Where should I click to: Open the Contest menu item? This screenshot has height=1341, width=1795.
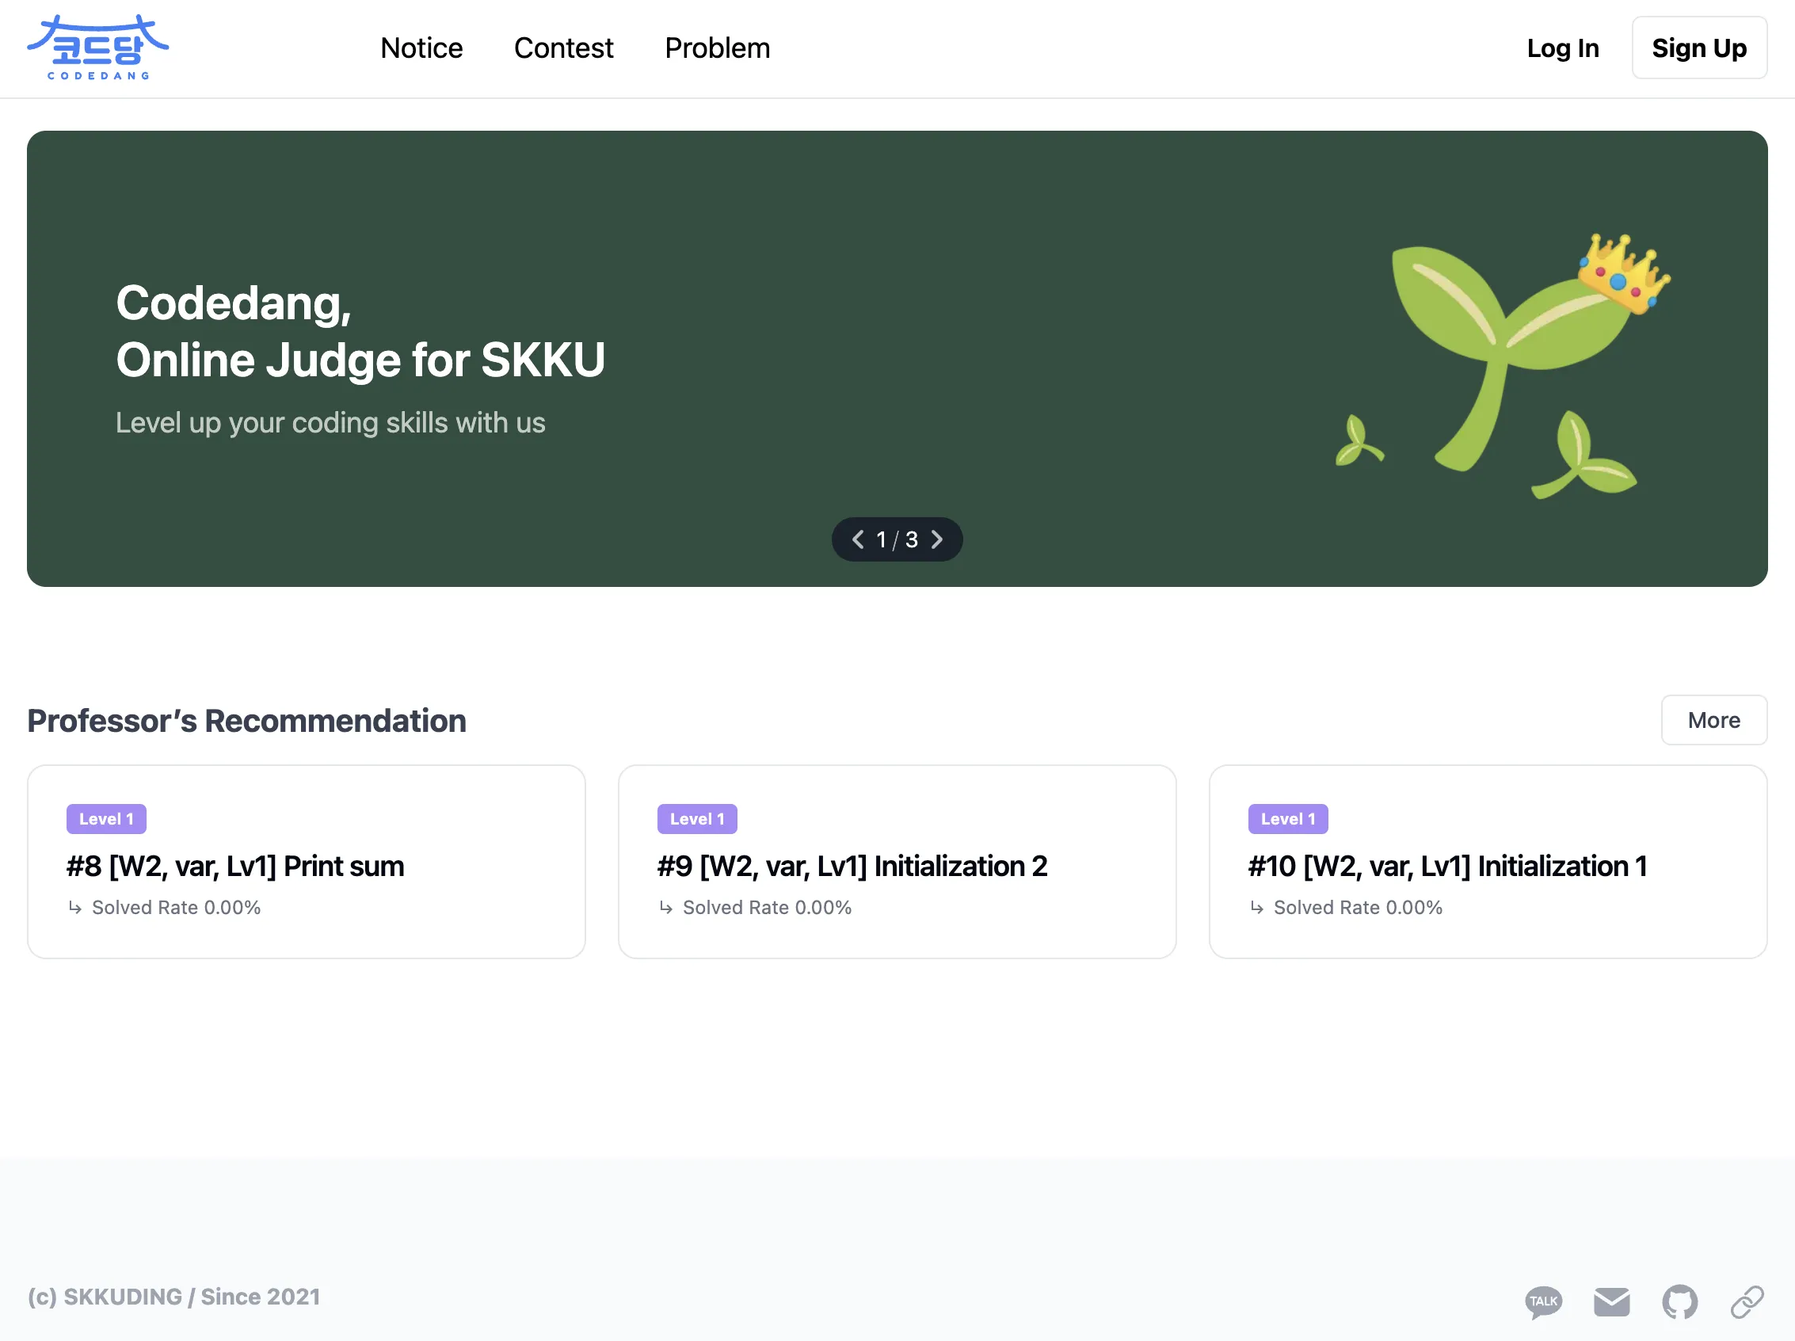pos(563,48)
